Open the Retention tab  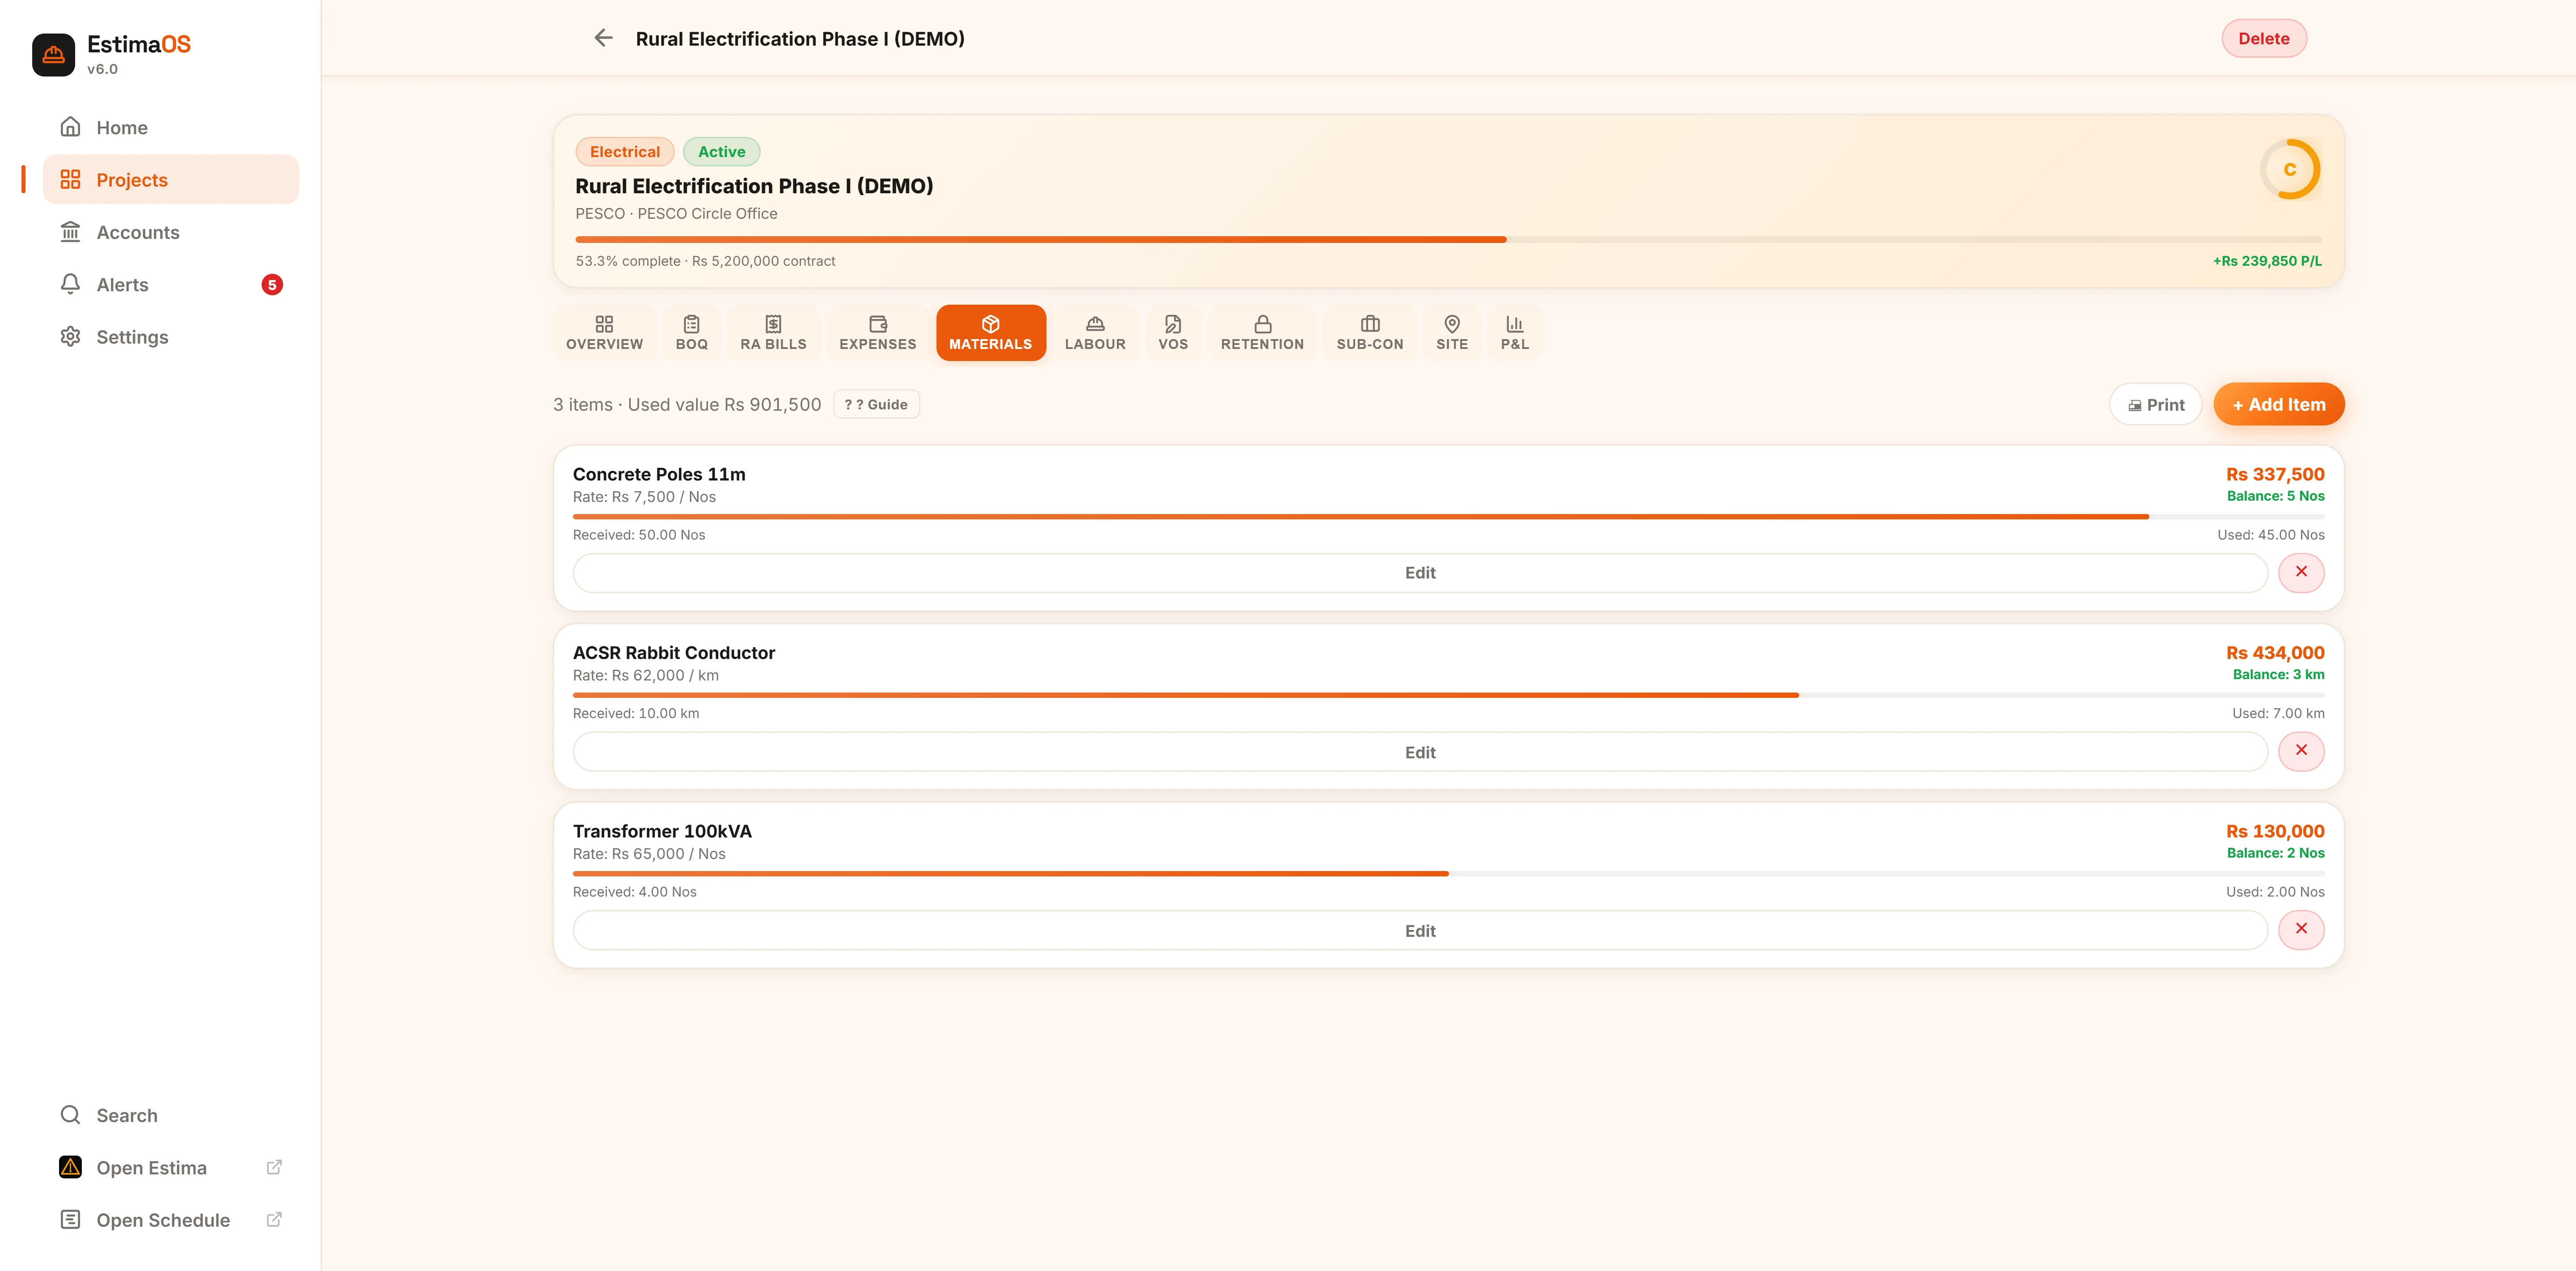[1262, 333]
